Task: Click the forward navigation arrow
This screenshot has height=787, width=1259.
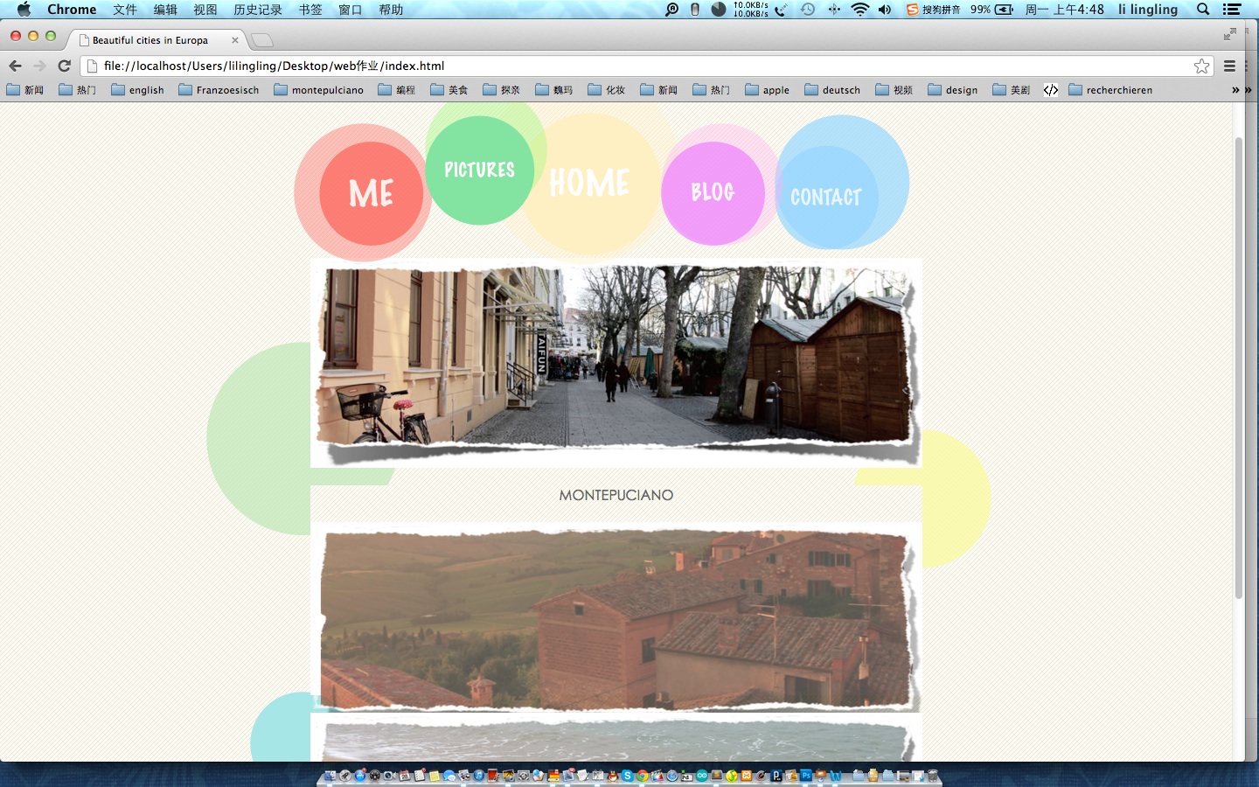Action: coord(39,66)
